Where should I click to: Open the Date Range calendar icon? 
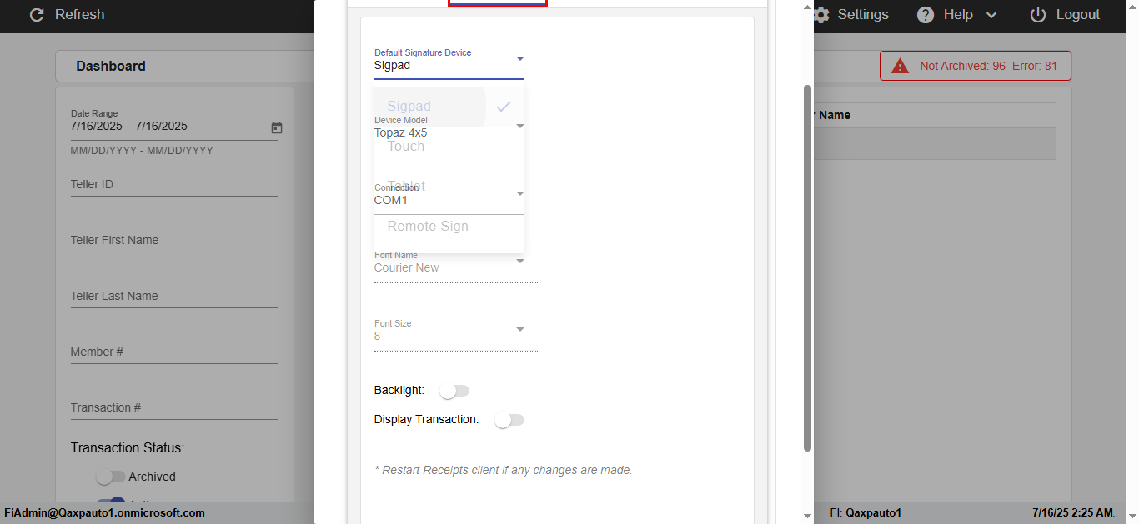[277, 127]
